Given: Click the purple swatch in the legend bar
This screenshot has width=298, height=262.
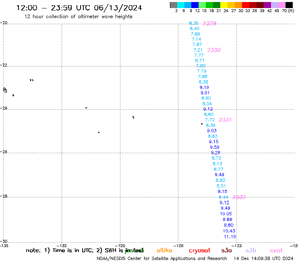Looking at the screenshot, I should pyautogui.click(x=267, y=5).
